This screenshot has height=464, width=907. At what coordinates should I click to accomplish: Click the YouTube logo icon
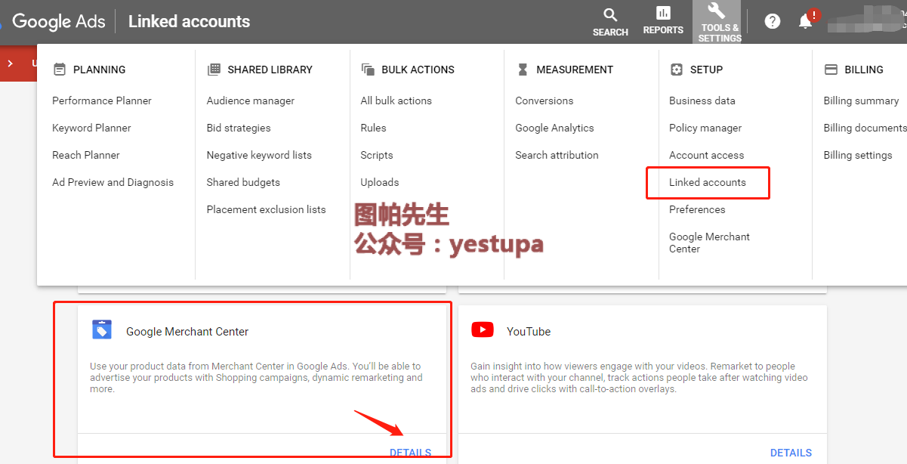pos(483,330)
